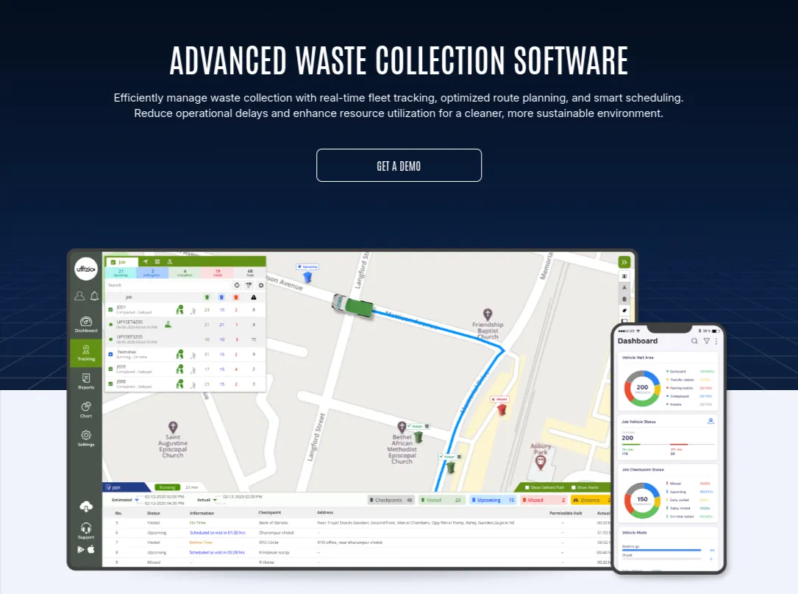The height and width of the screenshot is (594, 798).
Task: Click the green garbage truck on map
Action: [353, 305]
